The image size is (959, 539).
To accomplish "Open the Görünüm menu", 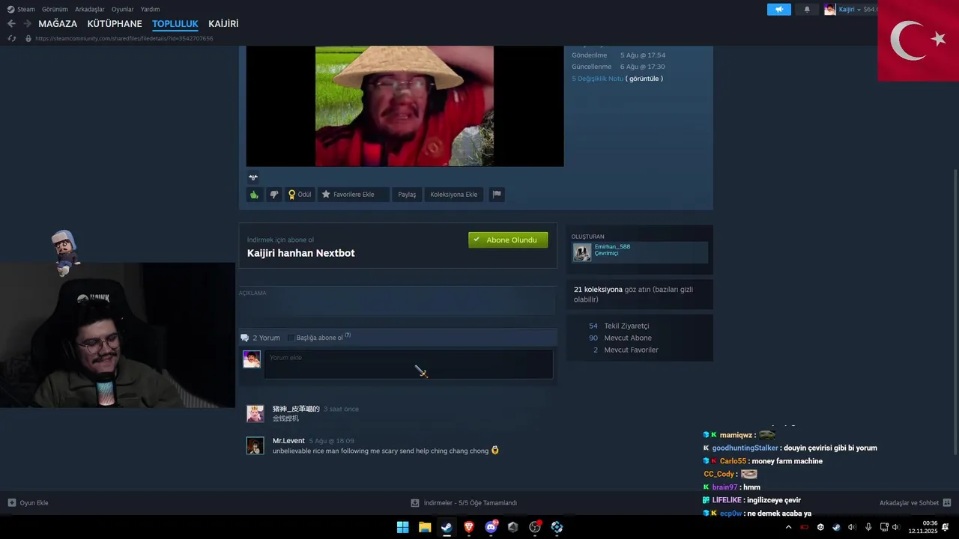I will (55, 9).
